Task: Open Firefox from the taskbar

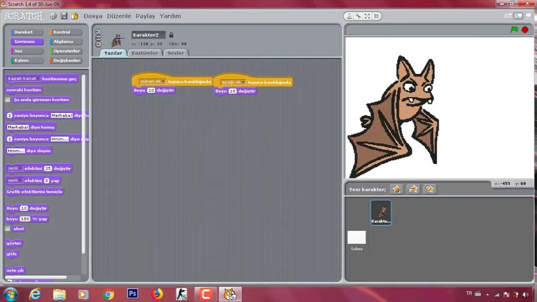Action: pyautogui.click(x=157, y=294)
